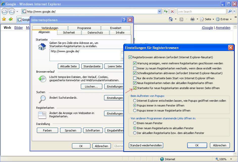Click the Bilder link on Google page
This screenshot has width=238, height=162.
(18, 28)
